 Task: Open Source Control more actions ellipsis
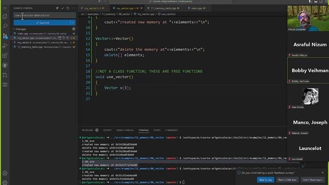pyautogui.click(x=73, y=8)
